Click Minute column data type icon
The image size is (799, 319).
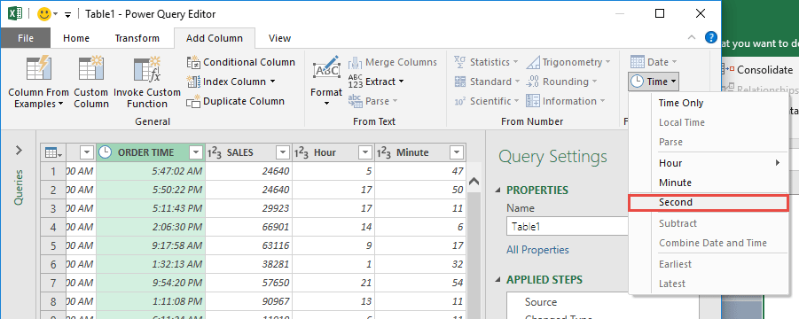click(383, 152)
